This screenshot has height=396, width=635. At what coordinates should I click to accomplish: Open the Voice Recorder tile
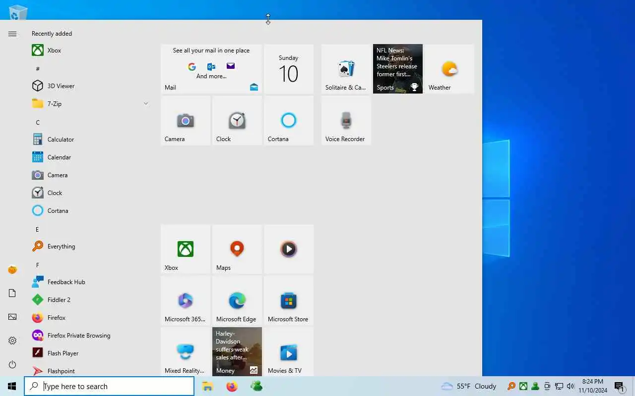point(346,120)
